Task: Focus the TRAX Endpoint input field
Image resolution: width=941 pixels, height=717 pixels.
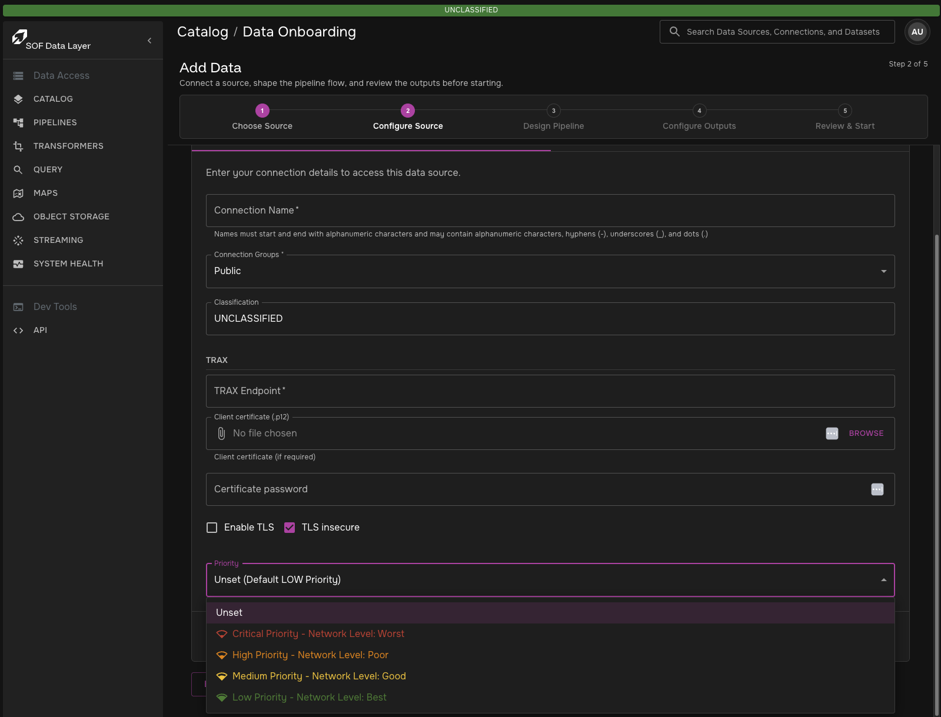Action: pyautogui.click(x=550, y=391)
